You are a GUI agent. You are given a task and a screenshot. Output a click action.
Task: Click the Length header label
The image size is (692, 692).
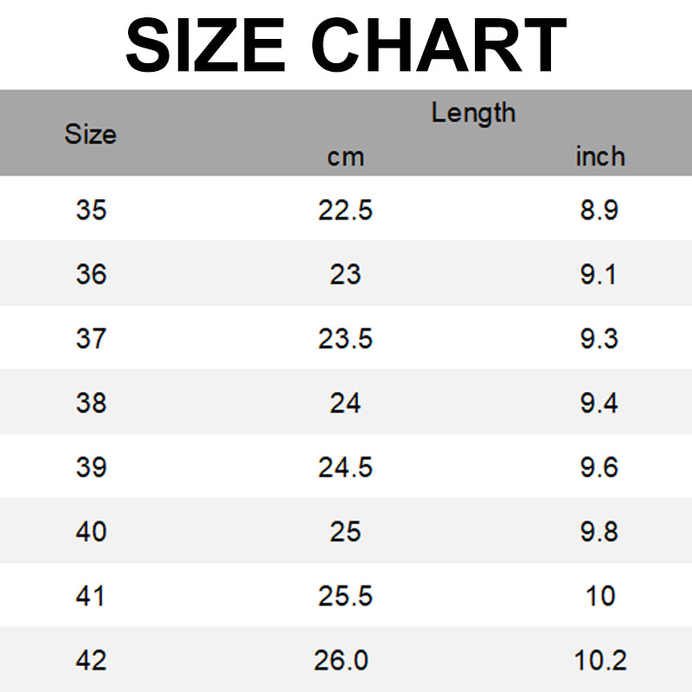point(473,112)
